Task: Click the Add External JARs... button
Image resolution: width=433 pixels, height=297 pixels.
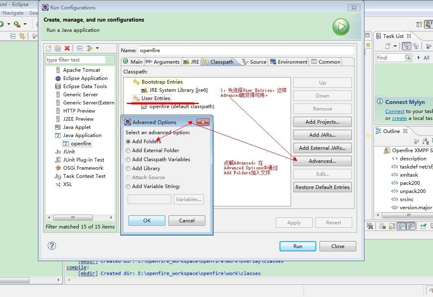Action: point(322,148)
